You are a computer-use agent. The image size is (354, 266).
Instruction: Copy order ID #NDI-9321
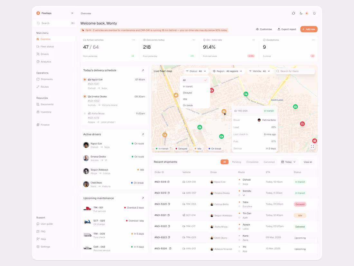pos(169,215)
